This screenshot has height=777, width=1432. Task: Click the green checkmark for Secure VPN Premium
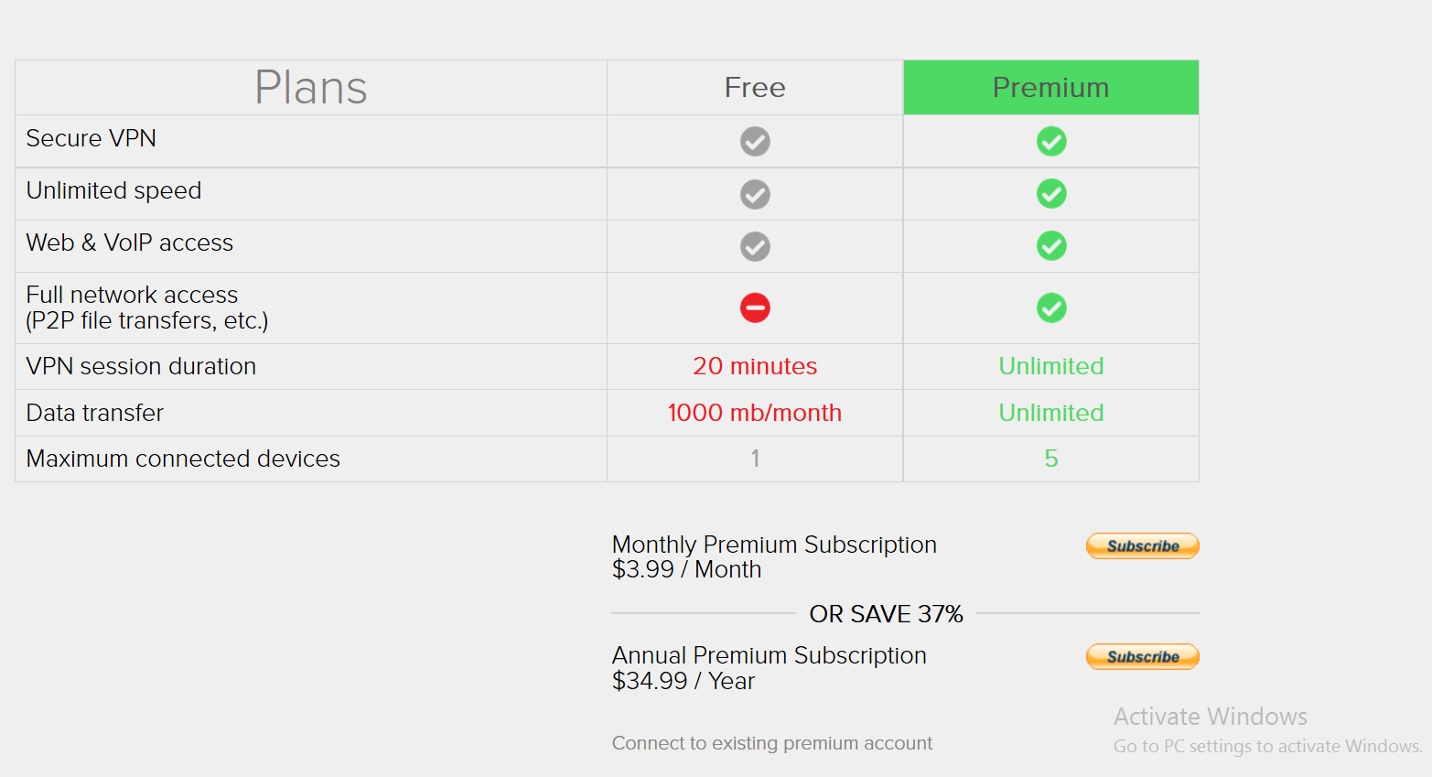point(1051,142)
